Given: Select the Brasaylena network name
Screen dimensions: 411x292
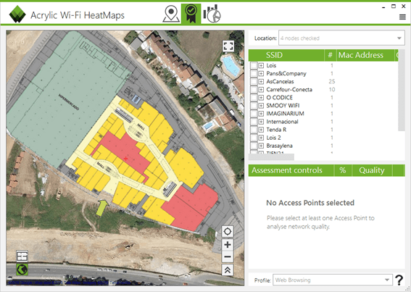Looking at the screenshot, I should tap(279, 146).
